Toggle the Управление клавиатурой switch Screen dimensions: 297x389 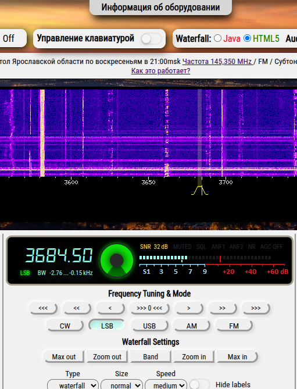click(151, 39)
